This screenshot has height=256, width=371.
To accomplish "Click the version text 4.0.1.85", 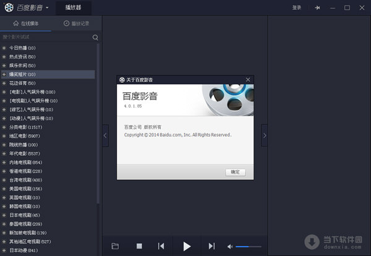I will [133, 106].
